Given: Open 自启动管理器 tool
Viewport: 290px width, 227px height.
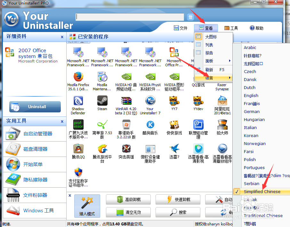Looking at the screenshot, I should pos(35,134).
